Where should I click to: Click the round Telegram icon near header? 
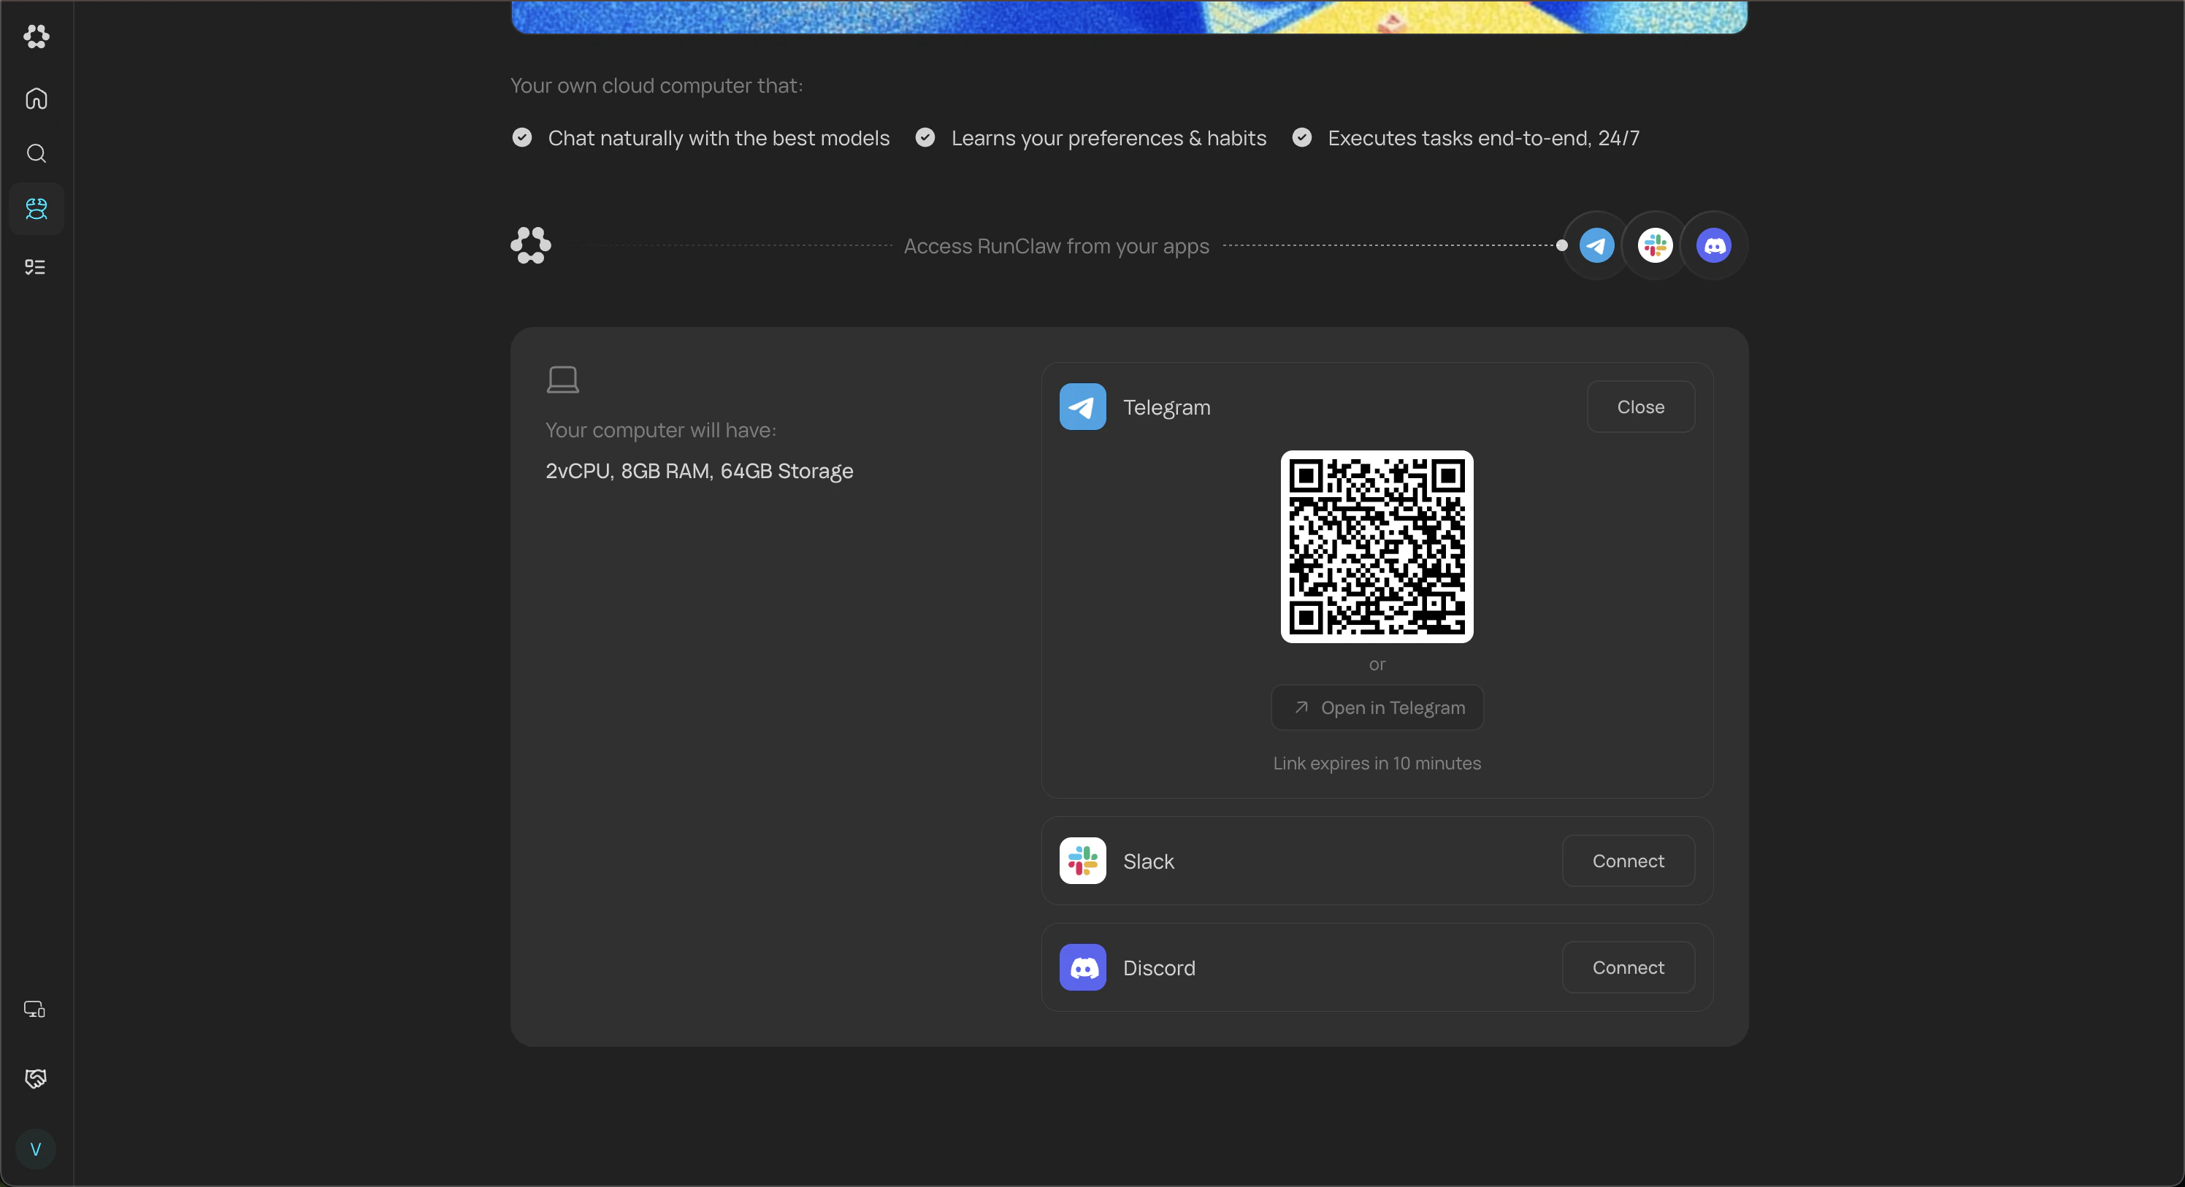tap(1597, 246)
